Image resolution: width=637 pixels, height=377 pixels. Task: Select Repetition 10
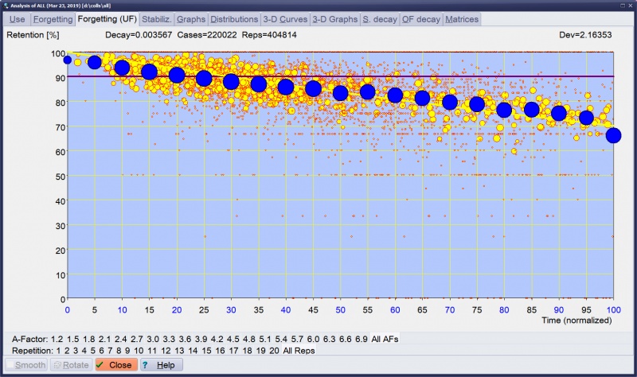pyautogui.click(x=139, y=351)
